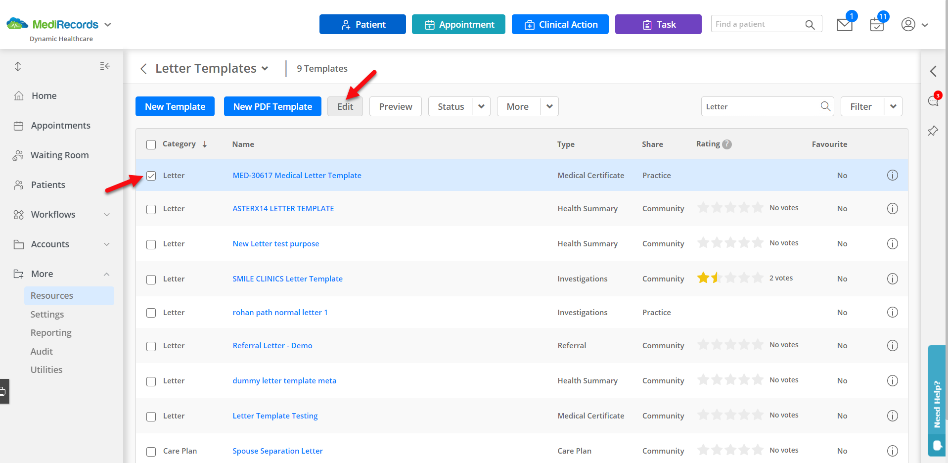948x463 pixels.
Task: Open Patients in sidebar
Action: [48, 185]
